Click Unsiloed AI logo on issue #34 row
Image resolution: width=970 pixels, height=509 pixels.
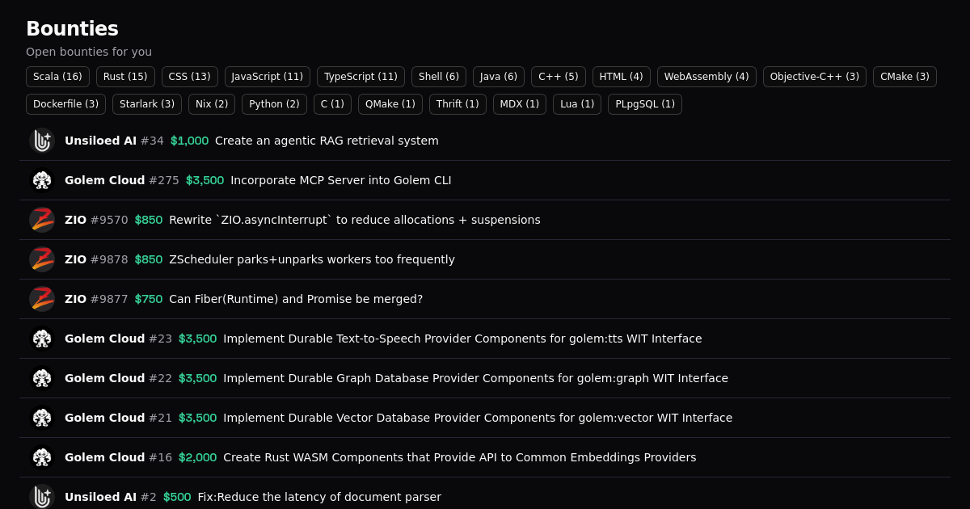tap(42, 141)
